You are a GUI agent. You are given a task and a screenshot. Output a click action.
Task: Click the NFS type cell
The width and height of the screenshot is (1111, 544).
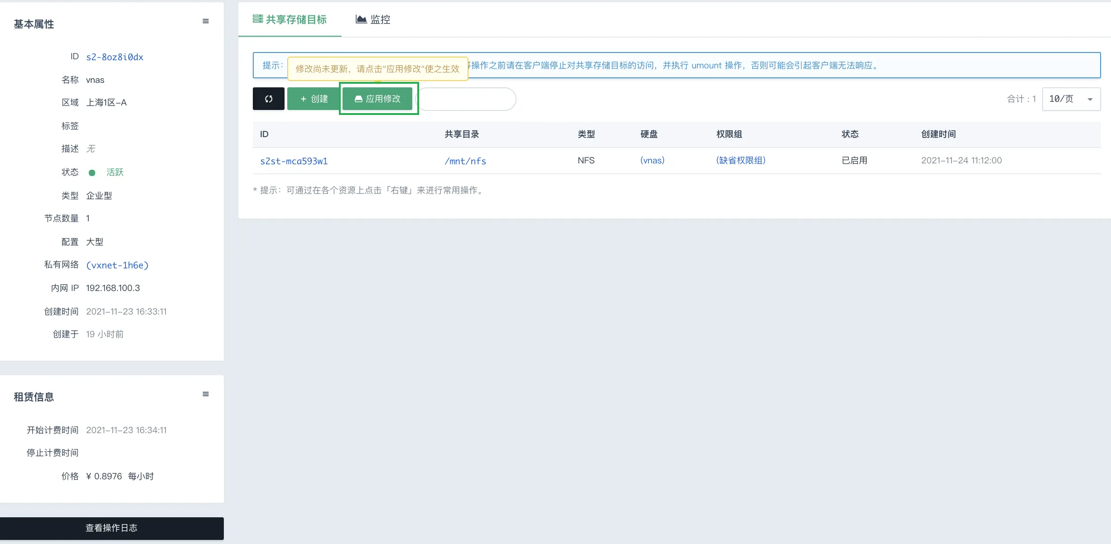586,160
